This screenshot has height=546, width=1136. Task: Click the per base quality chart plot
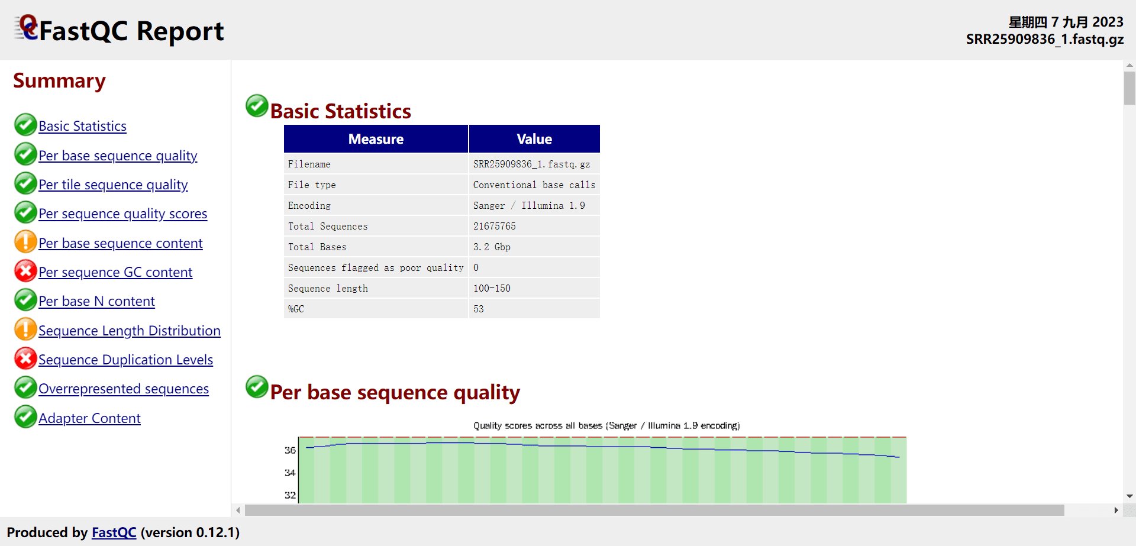(x=602, y=470)
